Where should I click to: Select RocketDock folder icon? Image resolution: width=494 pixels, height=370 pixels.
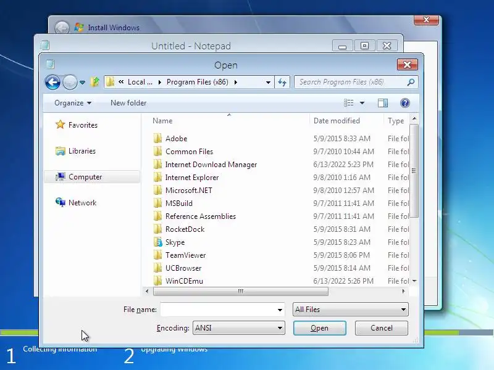157,229
